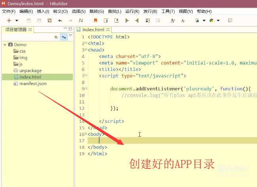
Task: Click the line-start navigation icon
Action: (127, 21)
